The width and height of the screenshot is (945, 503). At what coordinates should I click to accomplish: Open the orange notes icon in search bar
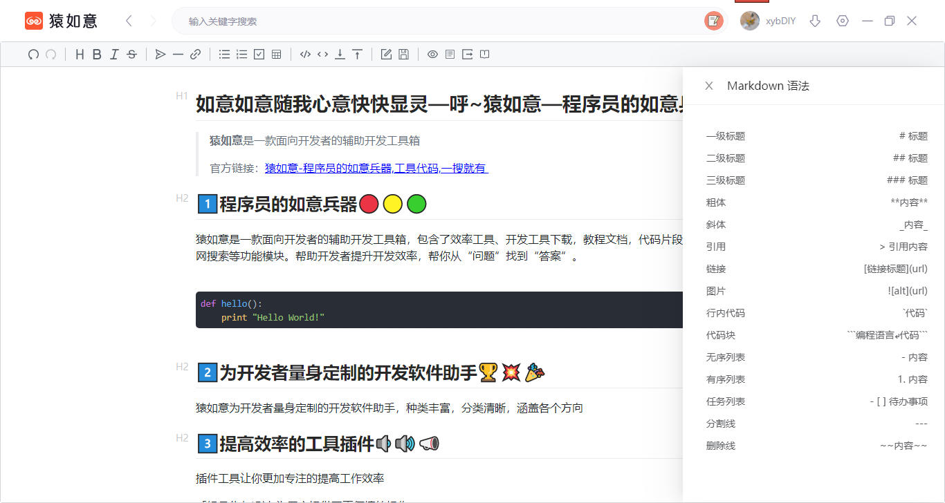pos(713,21)
